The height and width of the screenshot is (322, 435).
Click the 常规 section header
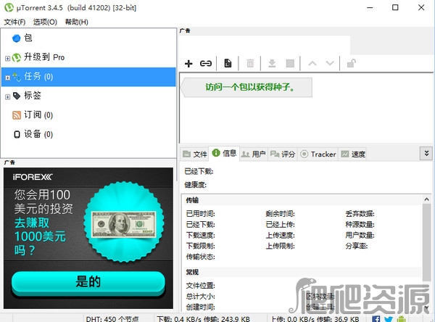tap(192, 272)
